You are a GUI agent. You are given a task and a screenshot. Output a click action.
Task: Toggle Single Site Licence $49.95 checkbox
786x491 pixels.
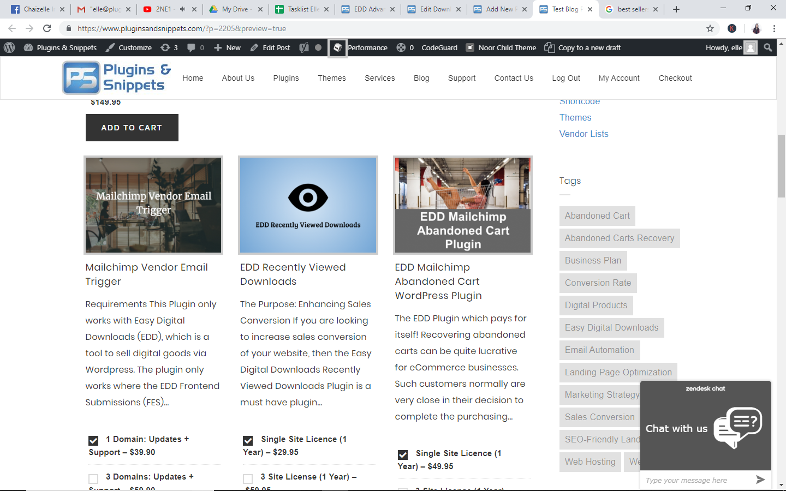pos(403,455)
